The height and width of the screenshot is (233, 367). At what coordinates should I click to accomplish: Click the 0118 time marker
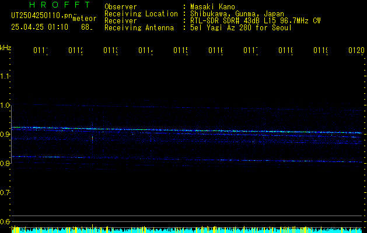tap(285, 51)
